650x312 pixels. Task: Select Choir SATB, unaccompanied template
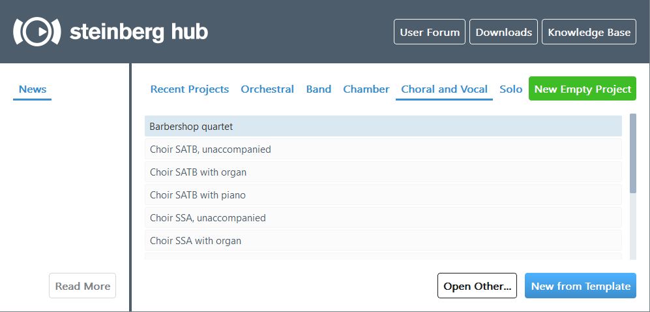383,149
